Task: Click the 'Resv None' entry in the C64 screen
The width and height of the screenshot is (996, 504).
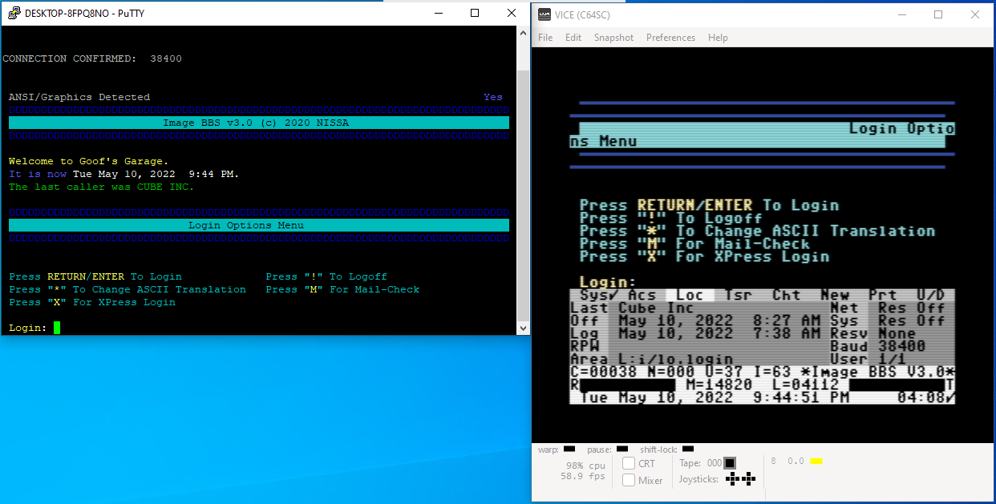Action: pyautogui.click(x=873, y=333)
